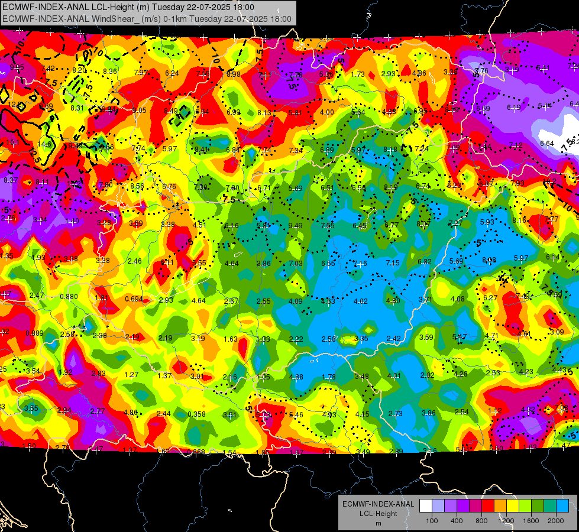
Task: Pick the sky blue legend swatch
Action: tap(562, 506)
